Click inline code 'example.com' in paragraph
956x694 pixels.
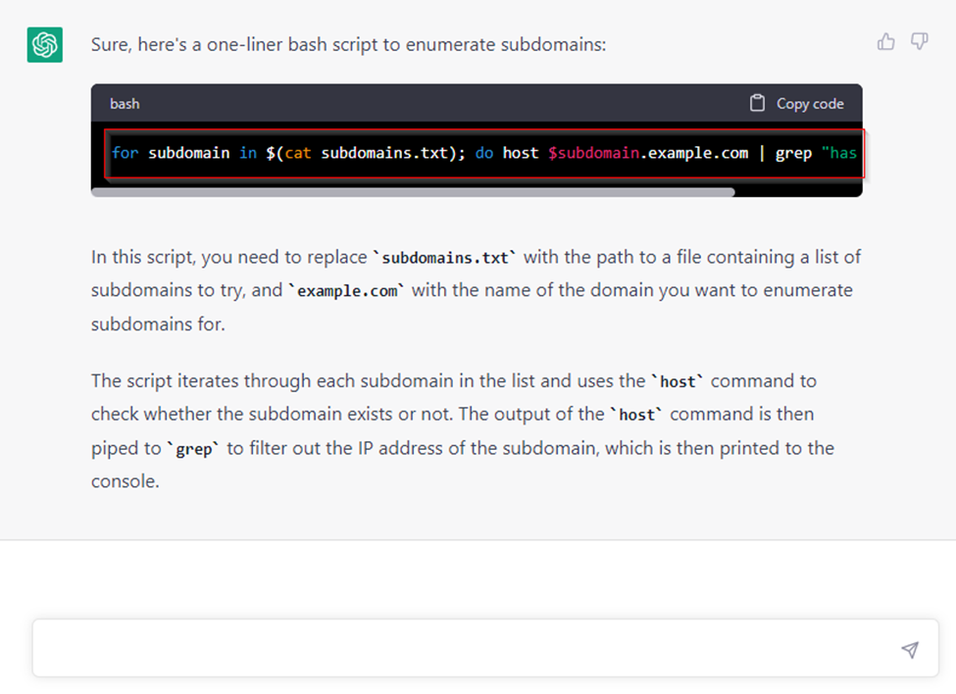click(347, 291)
